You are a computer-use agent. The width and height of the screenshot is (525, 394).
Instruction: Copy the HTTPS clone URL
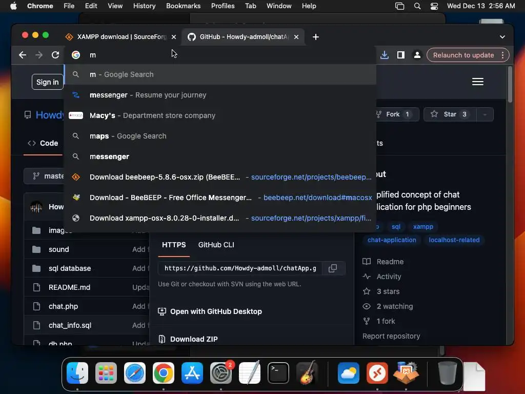[332, 268]
